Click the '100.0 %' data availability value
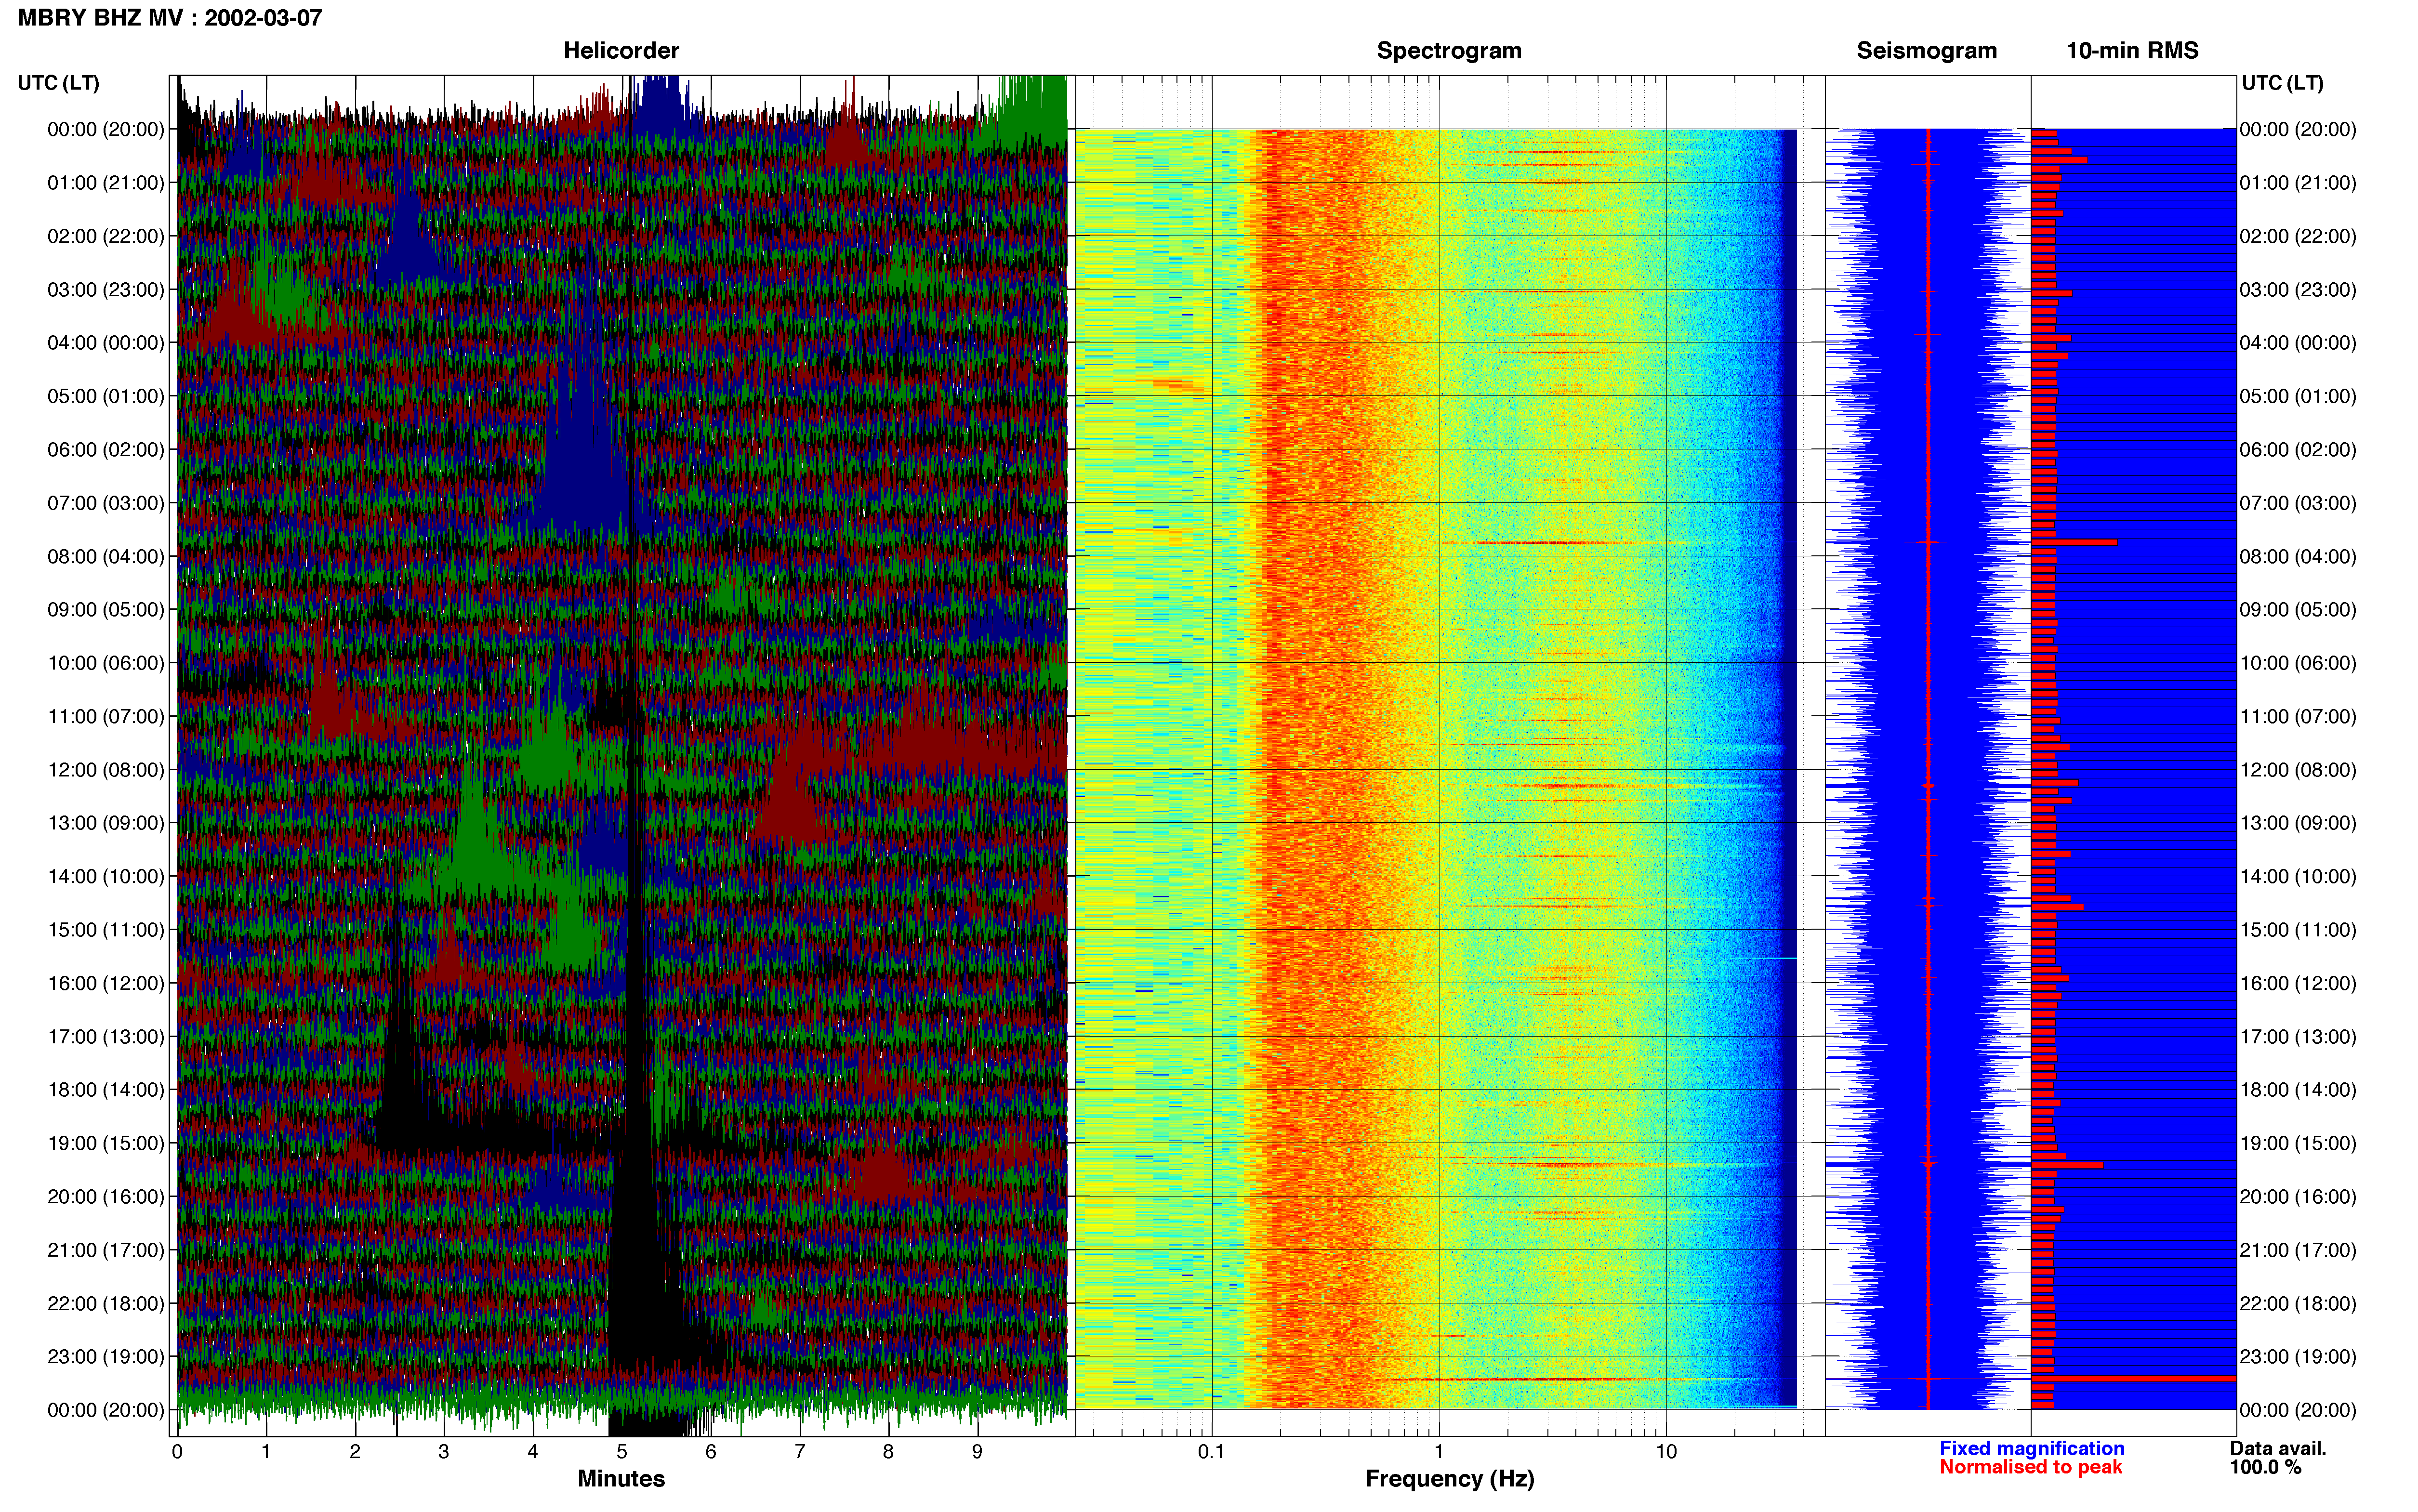The height and width of the screenshot is (1512, 2418). tap(2265, 1467)
